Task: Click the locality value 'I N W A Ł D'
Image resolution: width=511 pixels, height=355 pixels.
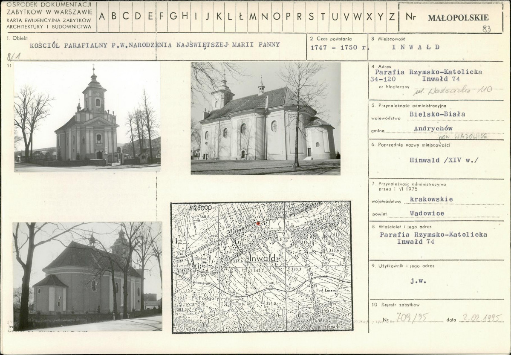Action: (416, 47)
